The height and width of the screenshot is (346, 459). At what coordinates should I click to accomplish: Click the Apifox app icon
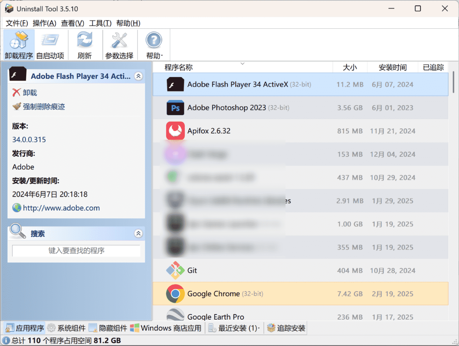[175, 131]
